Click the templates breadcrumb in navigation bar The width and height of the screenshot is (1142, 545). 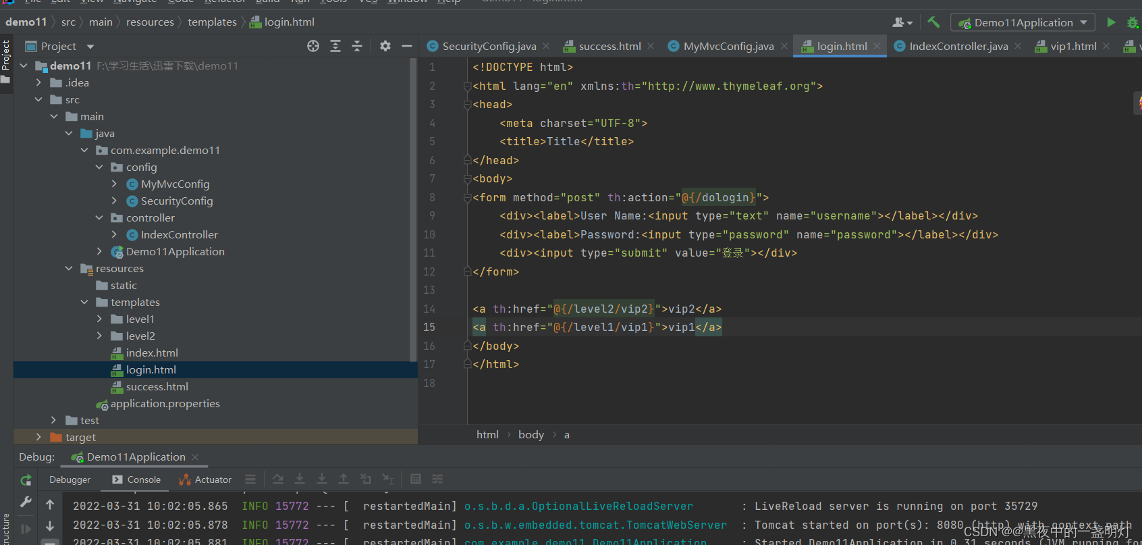(212, 22)
